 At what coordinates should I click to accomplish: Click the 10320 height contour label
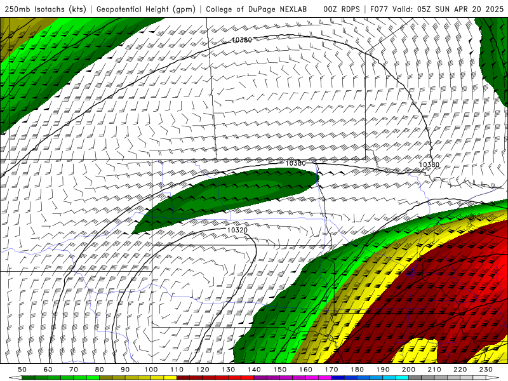(x=237, y=230)
